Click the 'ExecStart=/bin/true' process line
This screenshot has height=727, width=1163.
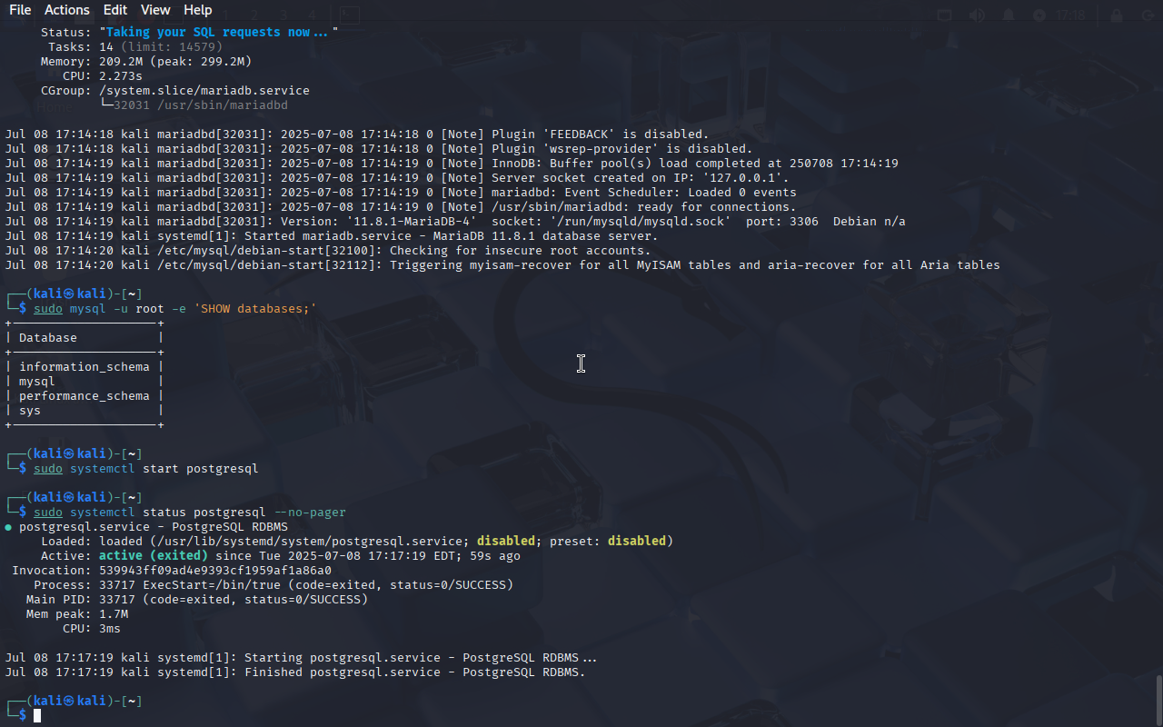coord(273,584)
